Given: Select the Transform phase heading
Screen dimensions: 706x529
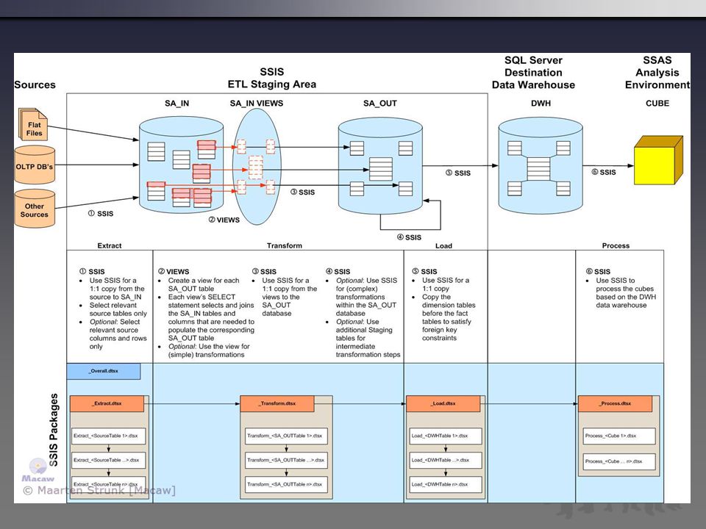Looking at the screenshot, I should click(284, 245).
